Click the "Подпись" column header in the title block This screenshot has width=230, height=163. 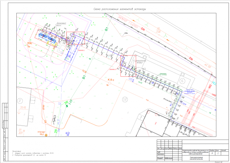175,148
